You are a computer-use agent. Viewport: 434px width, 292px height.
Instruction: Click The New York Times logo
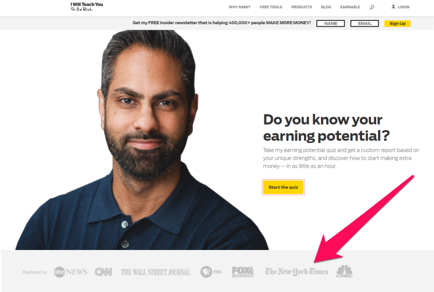[x=297, y=272]
